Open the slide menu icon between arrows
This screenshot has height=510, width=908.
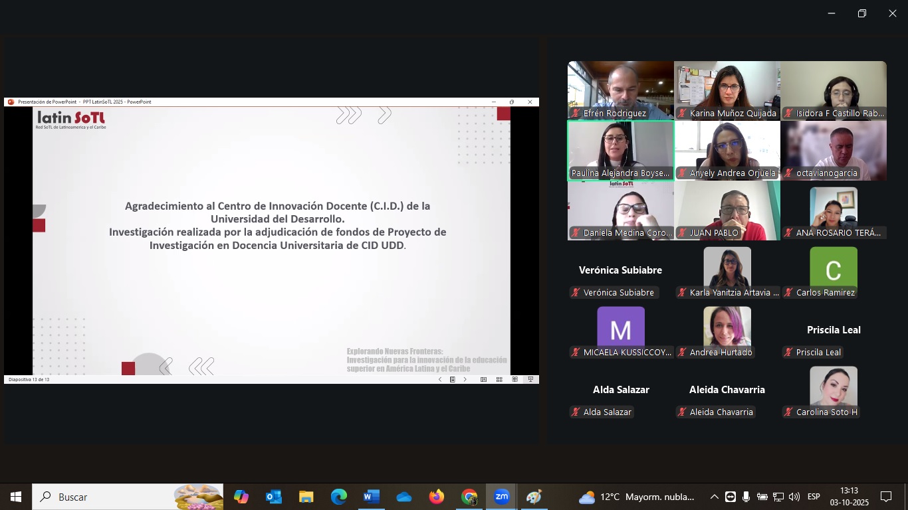click(452, 380)
